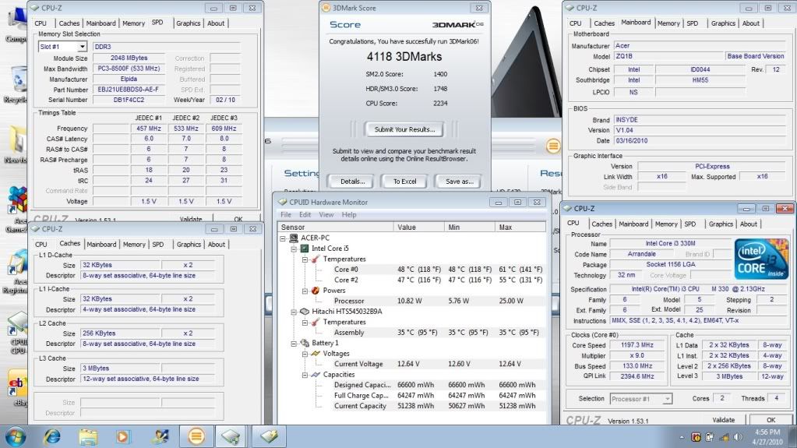This screenshot has height=448, width=797.
Task: Switch to SPD tab in bottom-right CPU-Z CPU window
Action: click(689, 224)
